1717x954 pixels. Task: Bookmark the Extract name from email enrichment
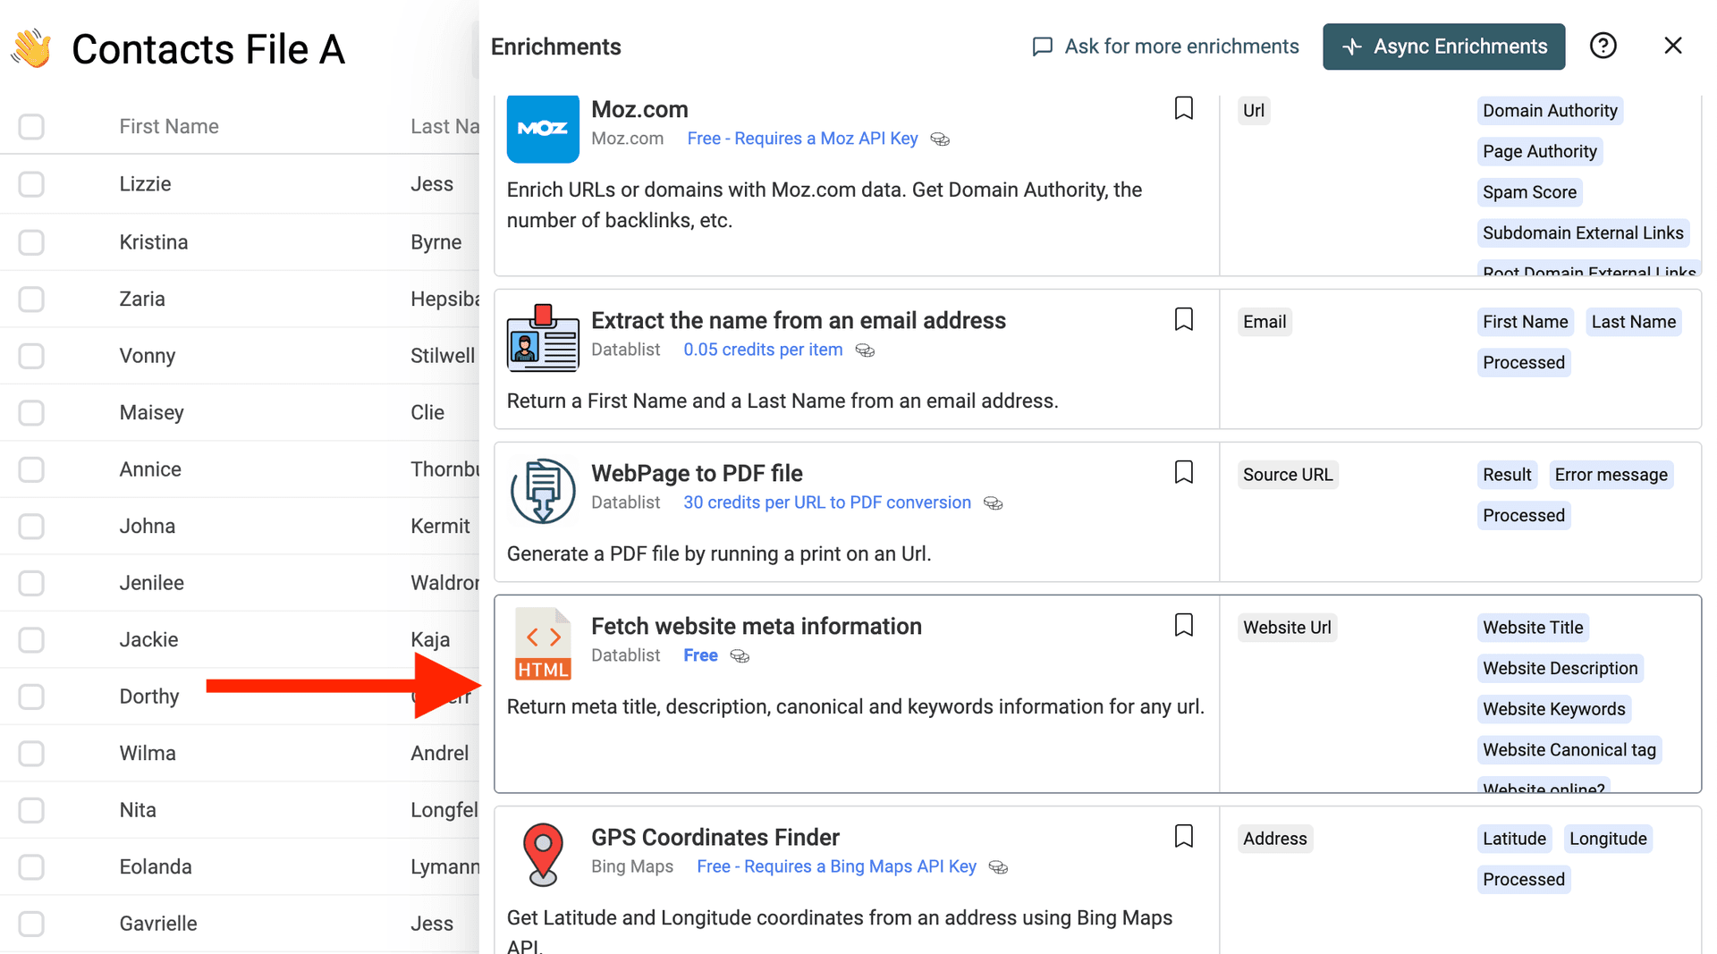(x=1183, y=319)
